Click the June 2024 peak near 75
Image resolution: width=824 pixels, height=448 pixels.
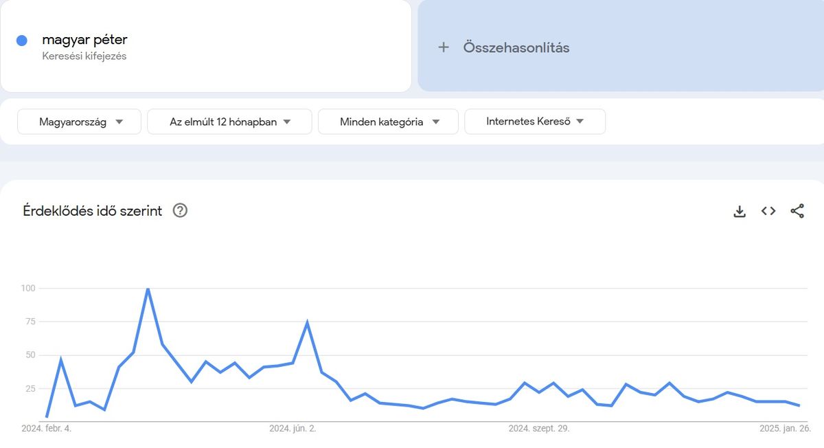(307, 322)
